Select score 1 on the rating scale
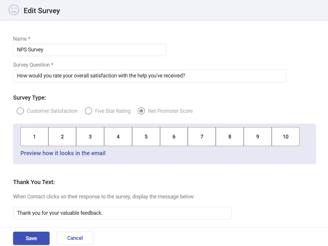This screenshot has width=328, height=246. coord(34,136)
